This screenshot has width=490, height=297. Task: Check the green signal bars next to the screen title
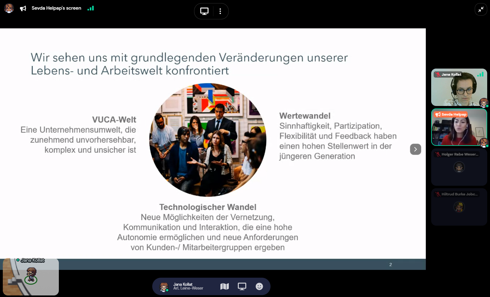pyautogui.click(x=91, y=8)
